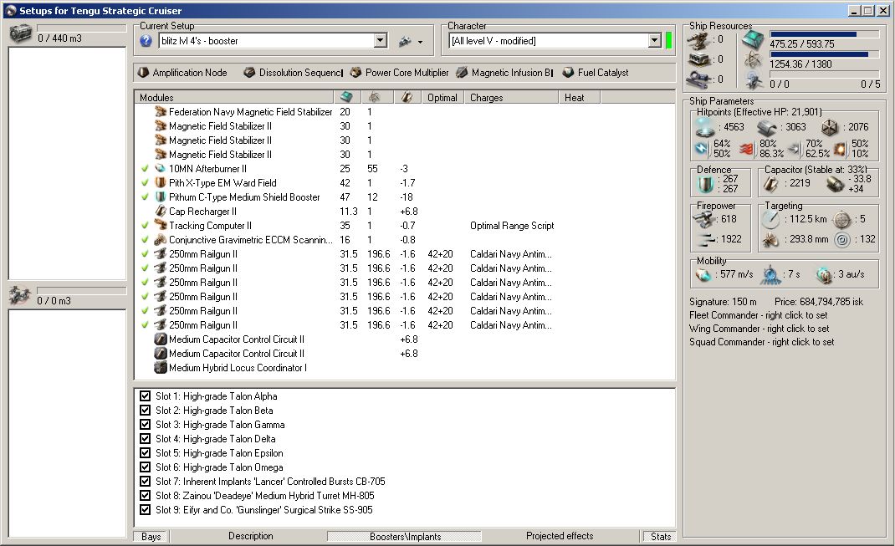Click the capacitor capacity icon
The height and width of the screenshot is (546, 895).
pos(771,183)
